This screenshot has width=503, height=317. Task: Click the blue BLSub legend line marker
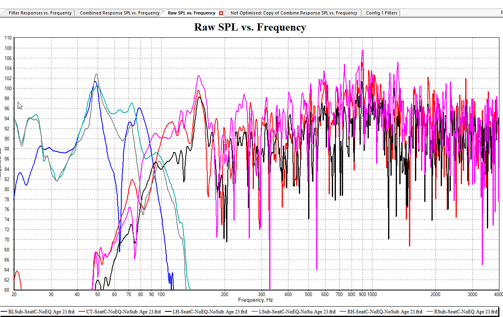[x=4, y=312]
